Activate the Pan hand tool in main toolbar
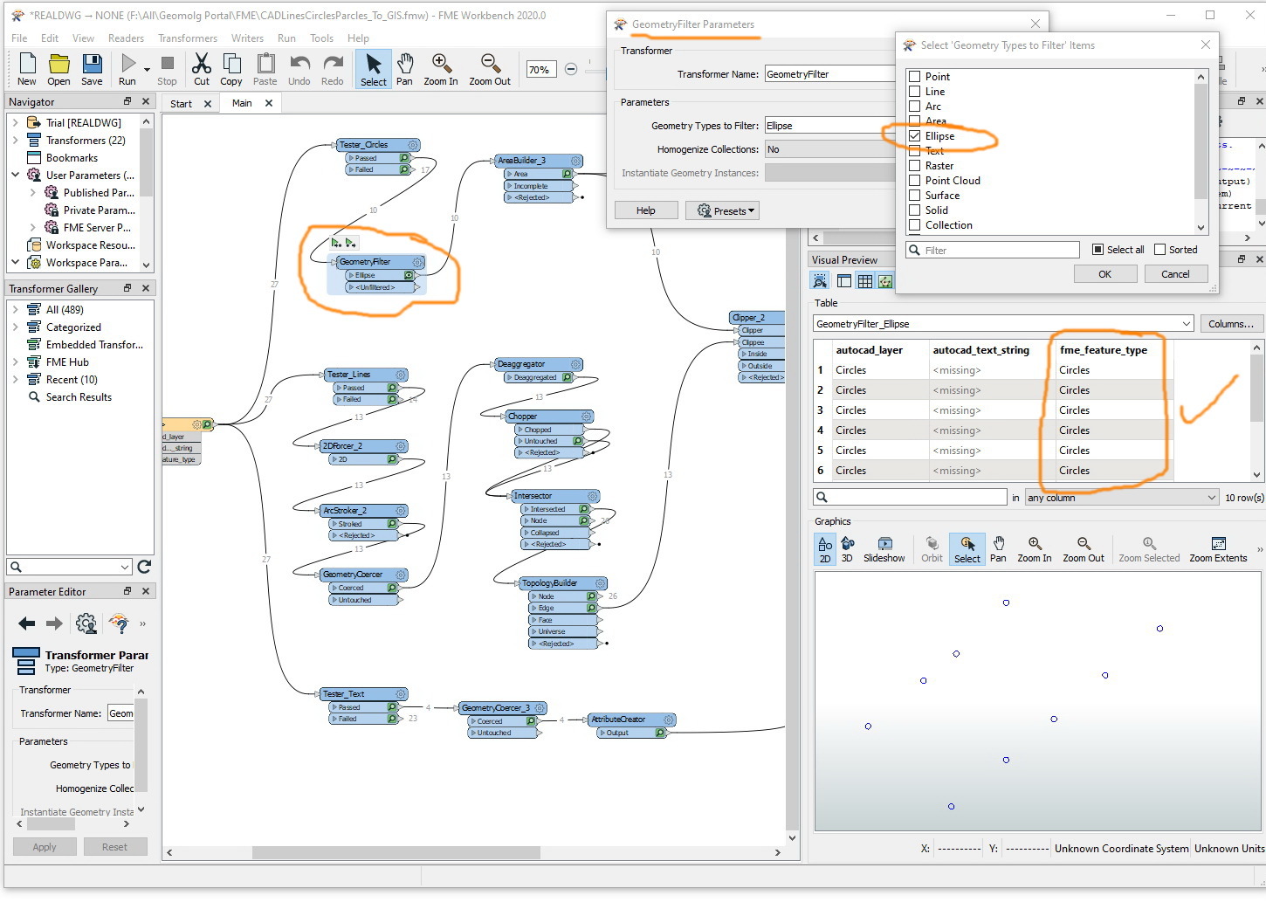1266x902 pixels. [404, 69]
